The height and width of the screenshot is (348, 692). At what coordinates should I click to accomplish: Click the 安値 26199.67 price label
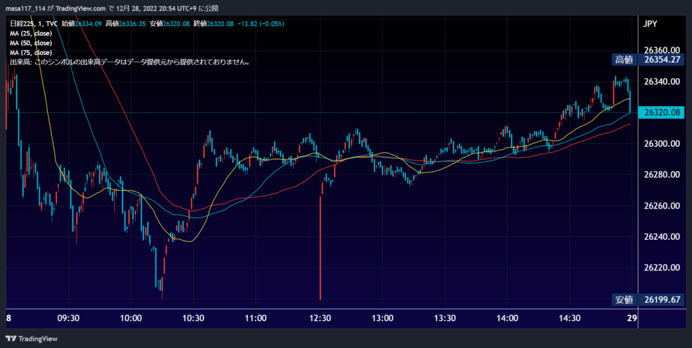(x=648, y=299)
